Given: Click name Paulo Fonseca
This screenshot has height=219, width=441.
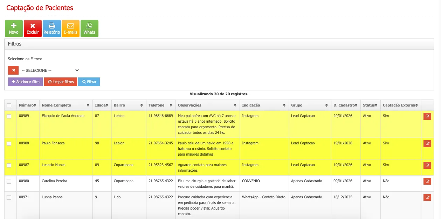Looking at the screenshot, I should pyautogui.click(x=53, y=143).
